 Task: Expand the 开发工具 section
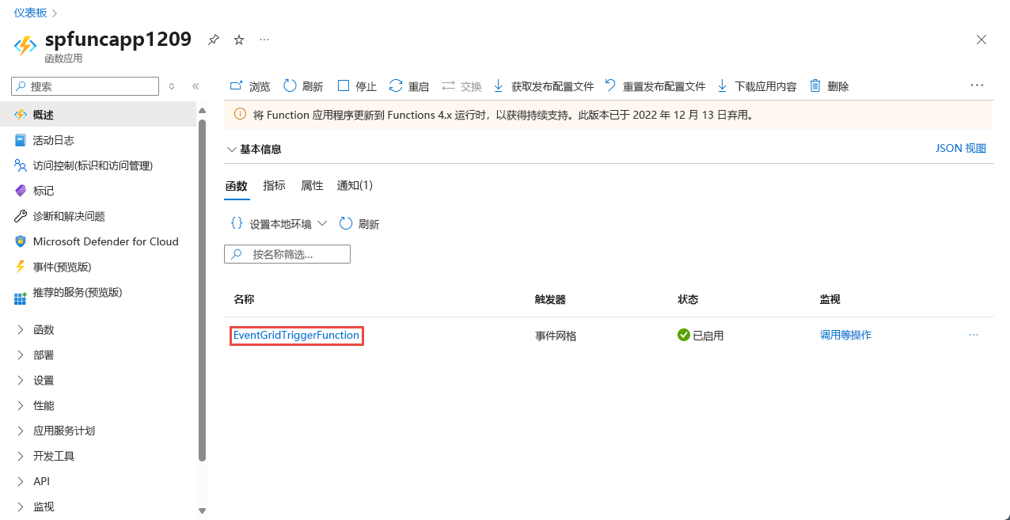[21, 457]
